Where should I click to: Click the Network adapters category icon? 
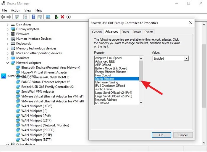click(13, 63)
